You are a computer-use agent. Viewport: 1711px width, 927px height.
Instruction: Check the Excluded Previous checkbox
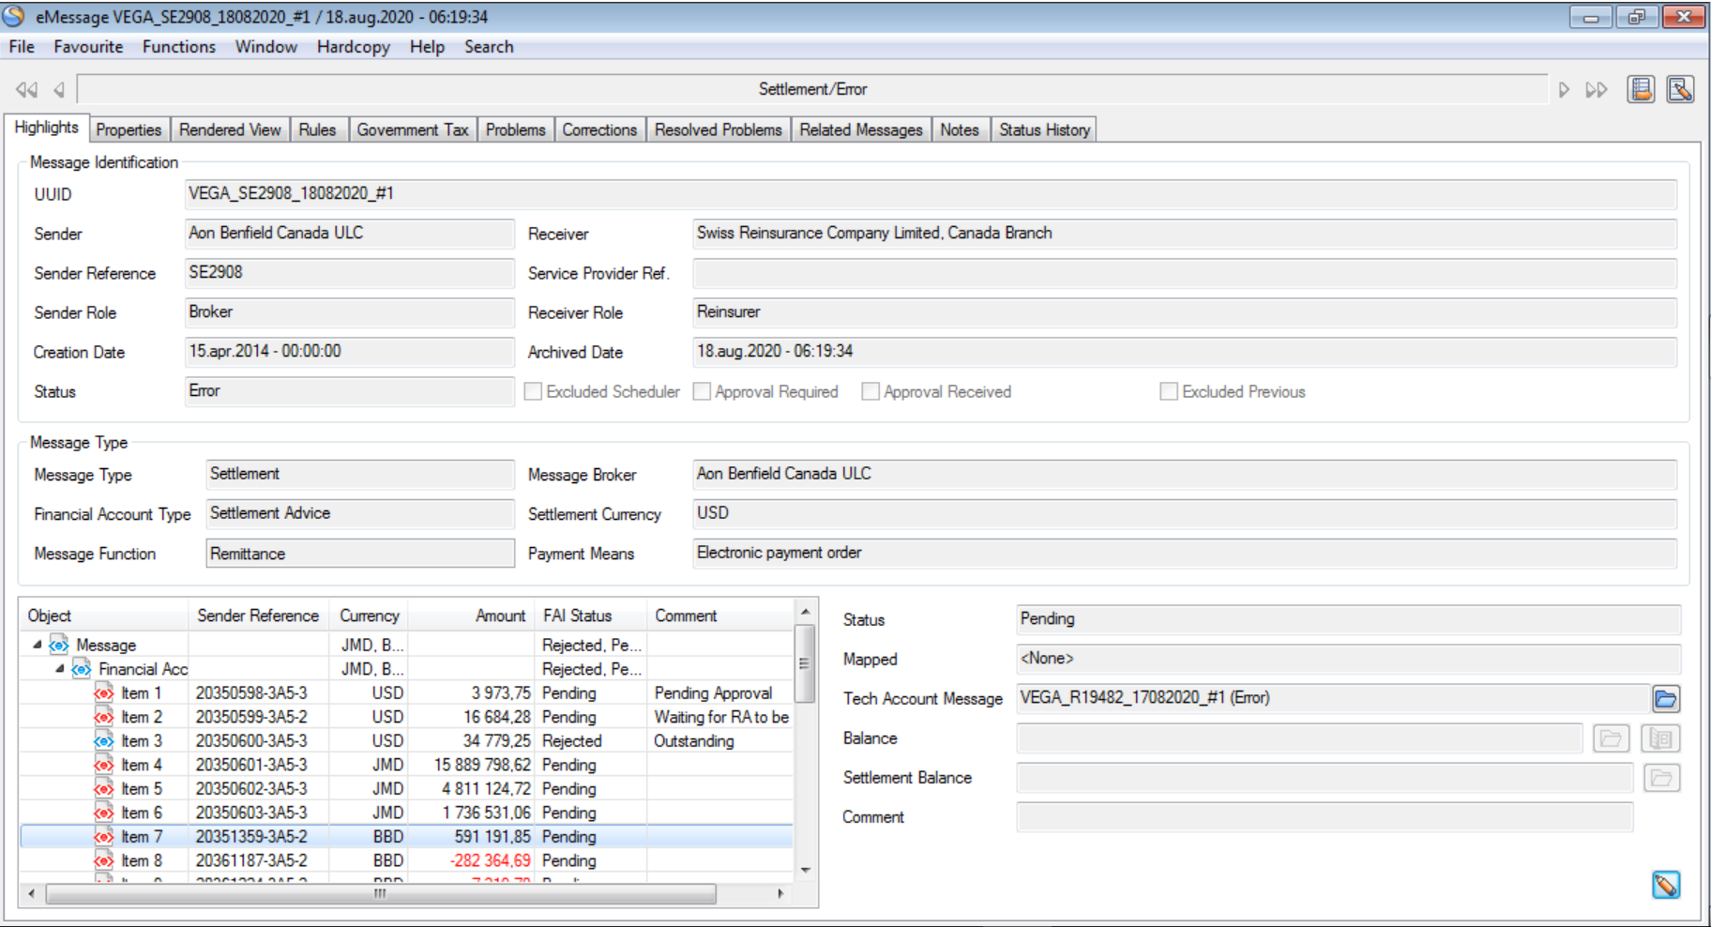coord(1169,392)
